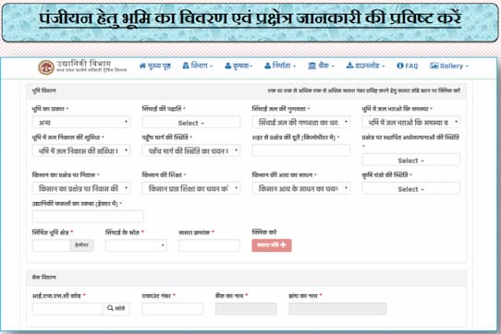Click the picture icon beside Gallery

434,66
